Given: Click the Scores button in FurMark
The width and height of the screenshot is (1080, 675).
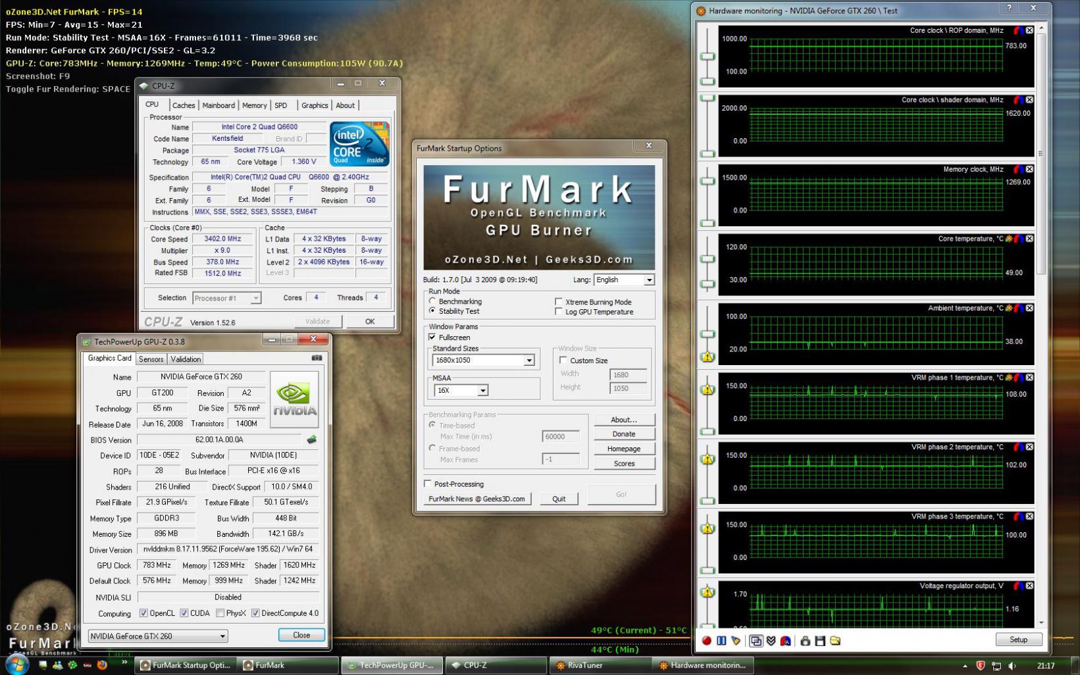Looking at the screenshot, I should [624, 463].
